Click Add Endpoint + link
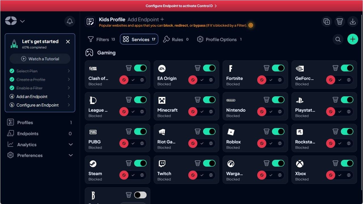The height and width of the screenshot is (204, 363). pos(146,20)
